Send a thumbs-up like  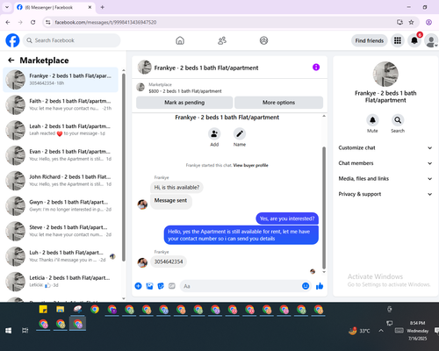[320, 286]
